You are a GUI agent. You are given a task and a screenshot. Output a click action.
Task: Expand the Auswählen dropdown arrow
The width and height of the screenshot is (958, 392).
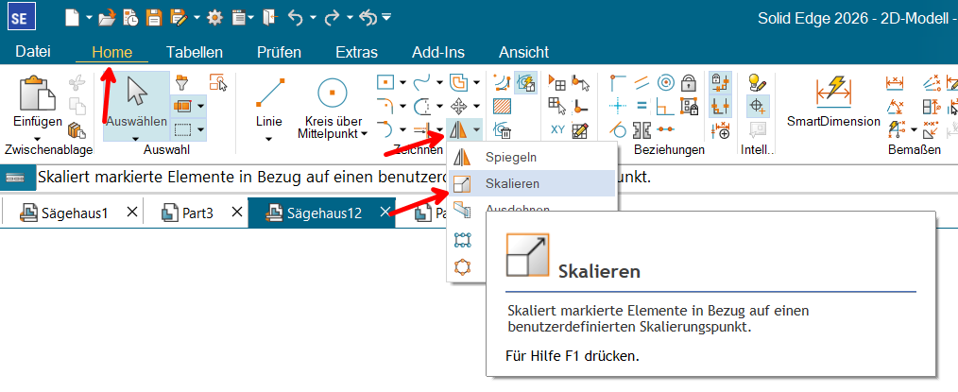tap(136, 139)
